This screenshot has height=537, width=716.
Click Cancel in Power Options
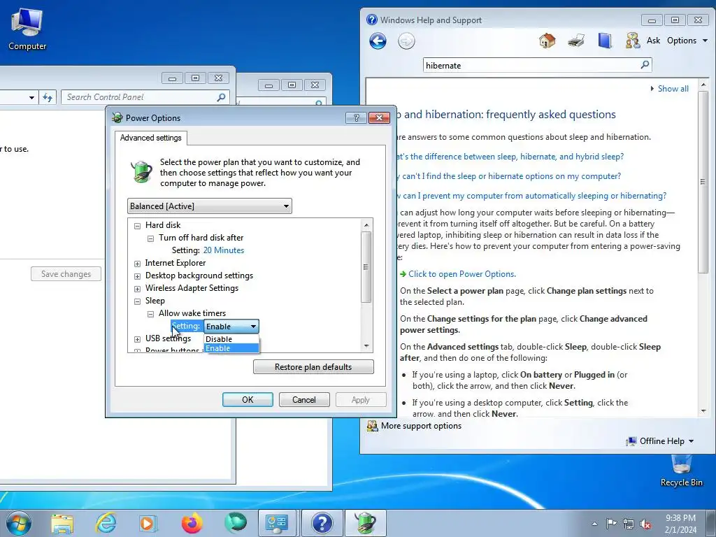[304, 399]
